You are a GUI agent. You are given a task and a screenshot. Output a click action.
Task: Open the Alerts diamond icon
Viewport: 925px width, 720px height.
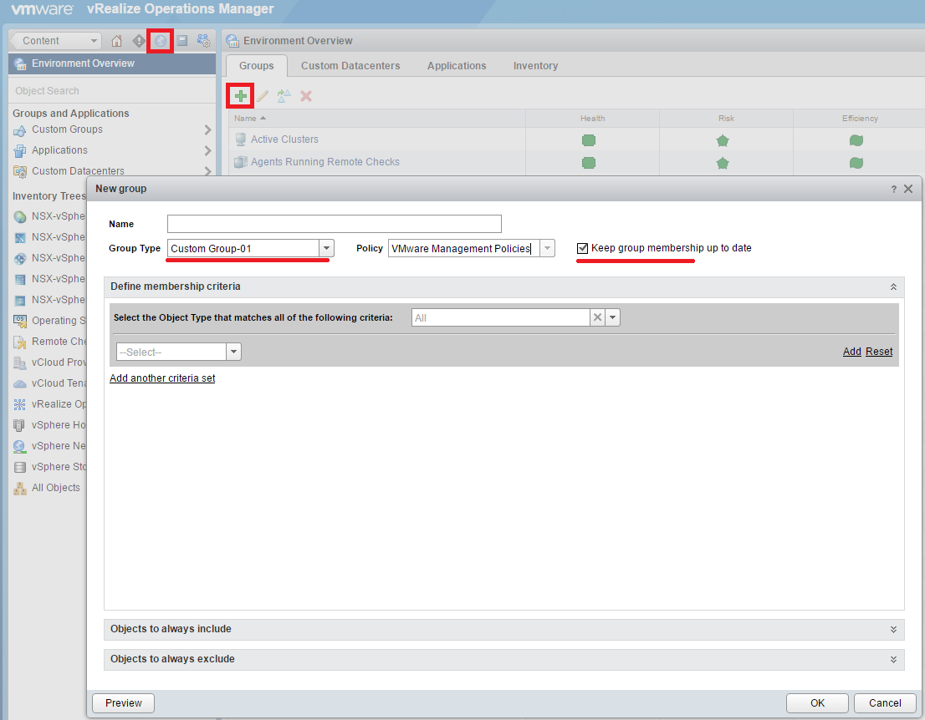click(139, 41)
